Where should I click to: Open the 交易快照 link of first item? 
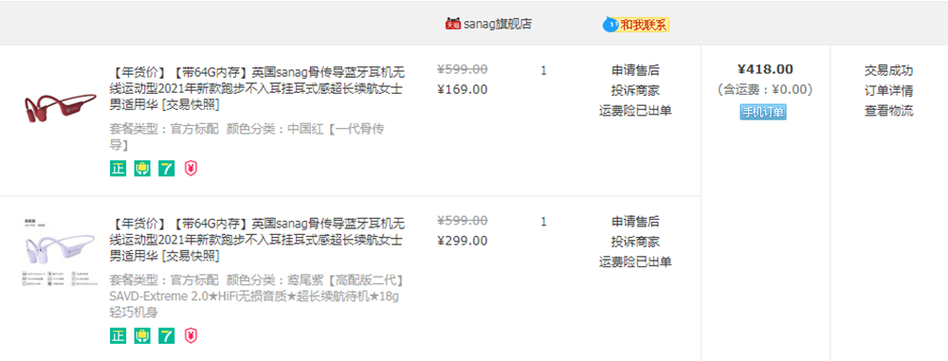click(190, 105)
